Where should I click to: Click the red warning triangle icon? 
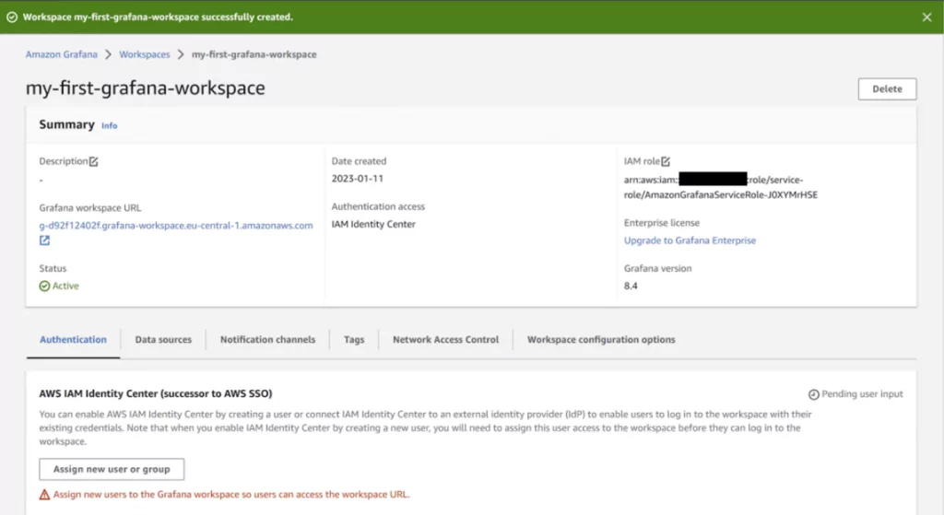(x=44, y=495)
